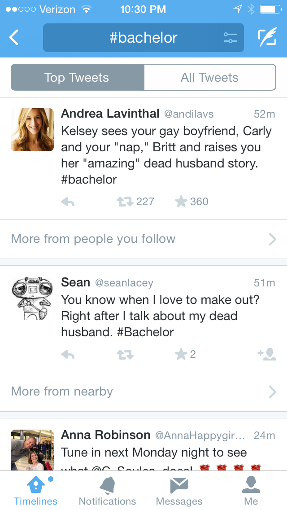Retweet Sean's dead husband tweet
The width and height of the screenshot is (287, 510).
pos(125,355)
